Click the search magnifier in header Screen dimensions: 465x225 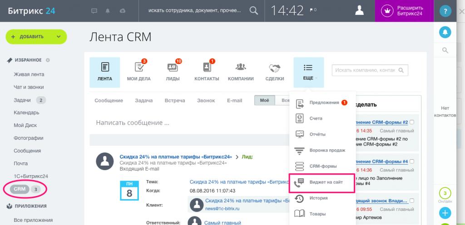(x=253, y=10)
